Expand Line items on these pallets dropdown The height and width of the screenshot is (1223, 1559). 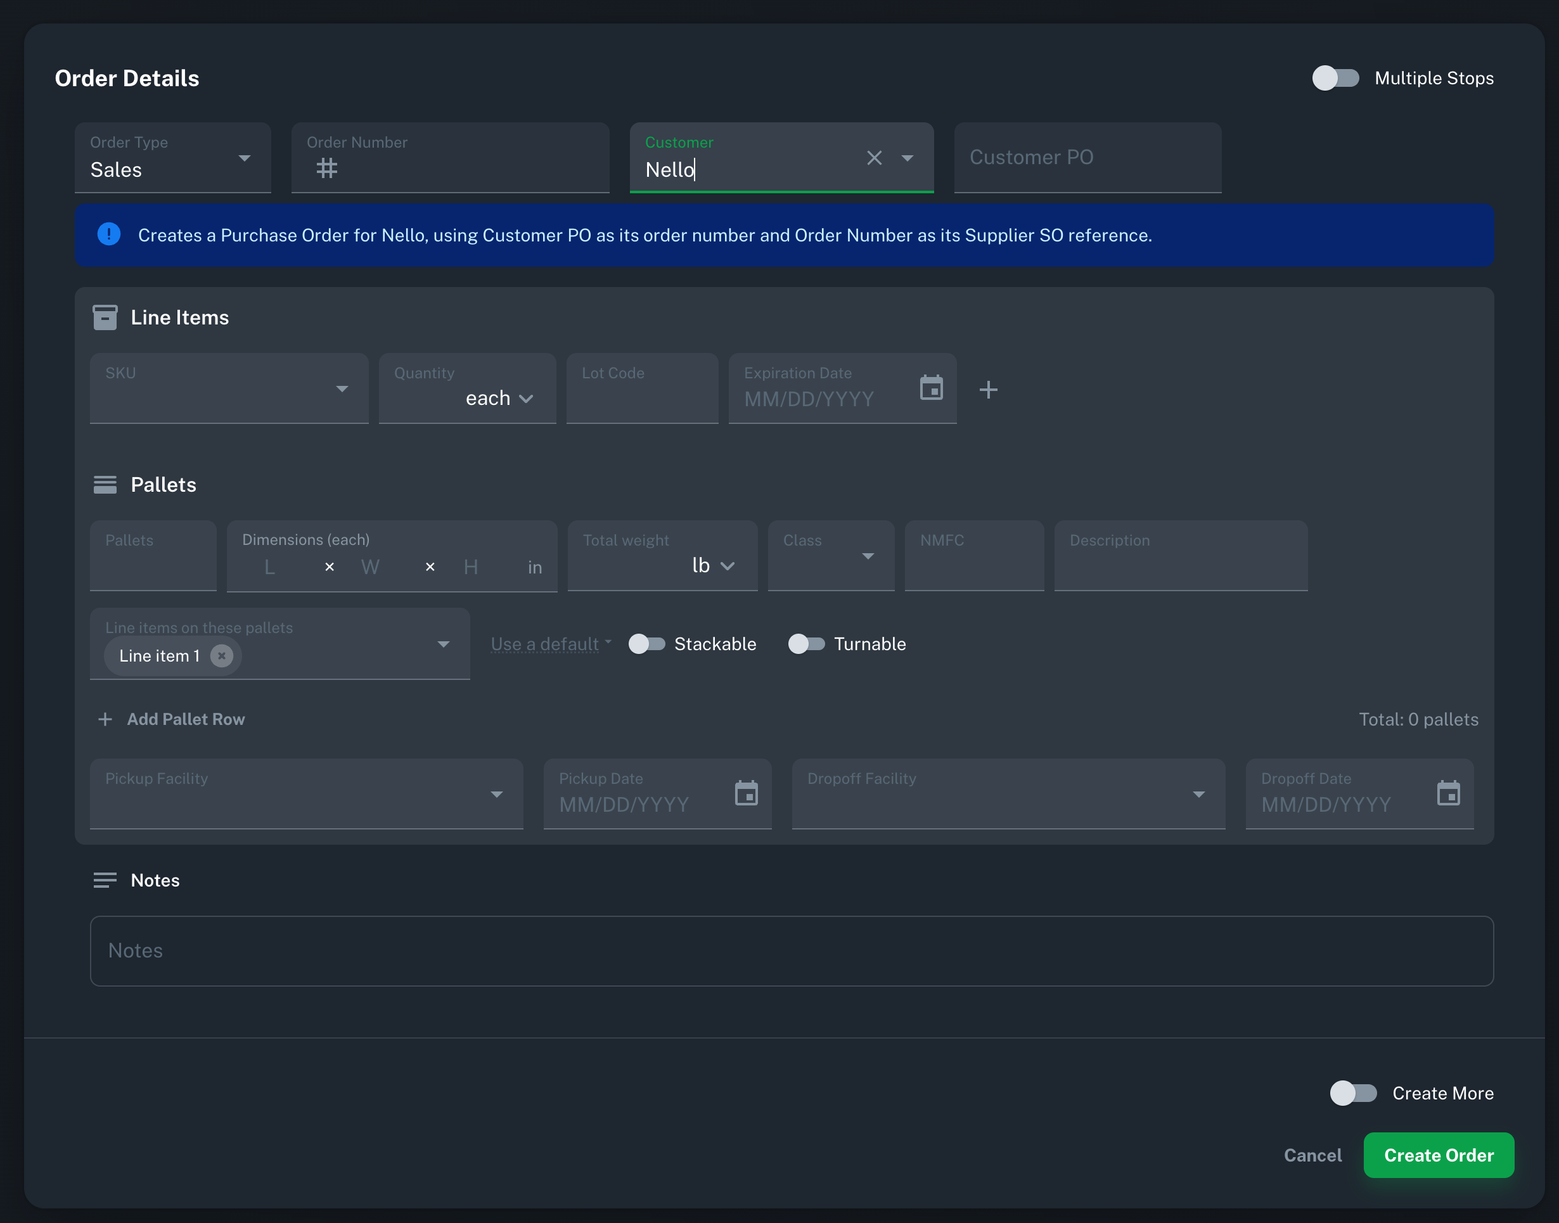point(444,644)
